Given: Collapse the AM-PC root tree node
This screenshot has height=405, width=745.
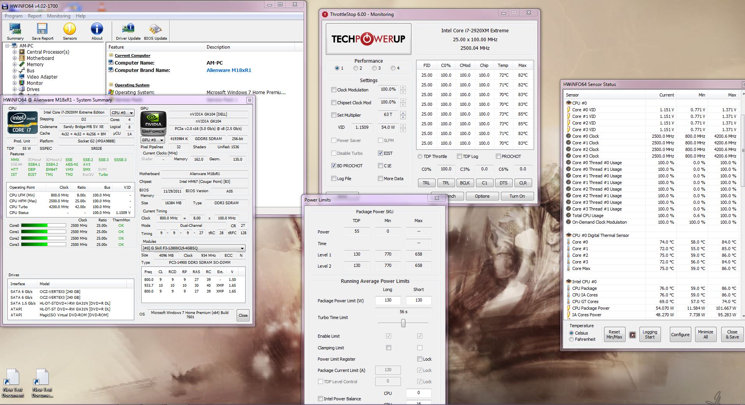Looking at the screenshot, I should coord(7,46).
